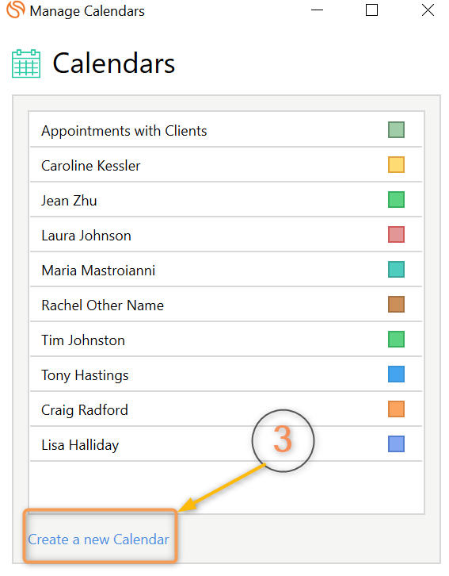449x576 pixels.
Task: Select Jean Zhu calendar entry
Action: point(226,200)
